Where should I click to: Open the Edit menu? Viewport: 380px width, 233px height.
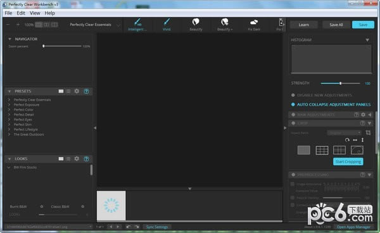click(x=21, y=13)
